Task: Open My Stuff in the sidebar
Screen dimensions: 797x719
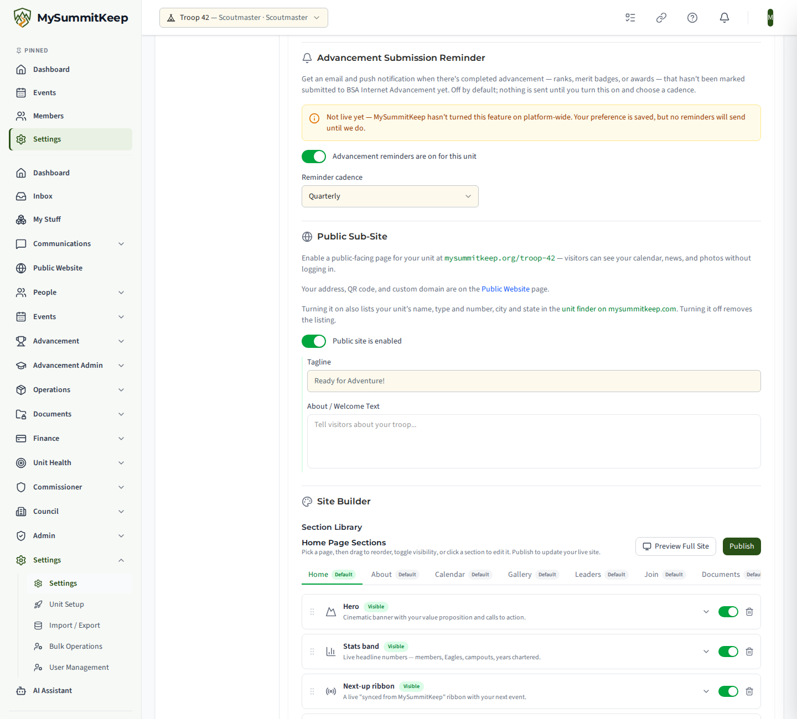Action: click(70, 220)
